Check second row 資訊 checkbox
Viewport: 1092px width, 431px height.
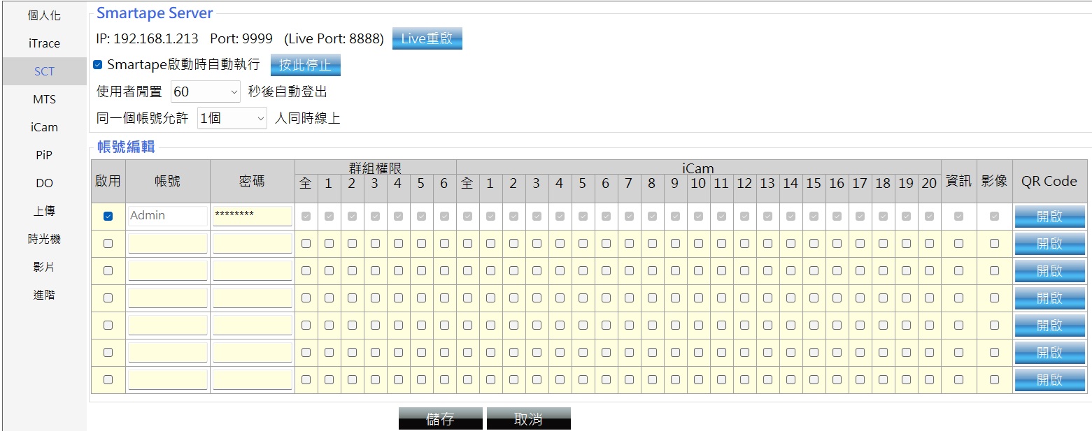(958, 244)
